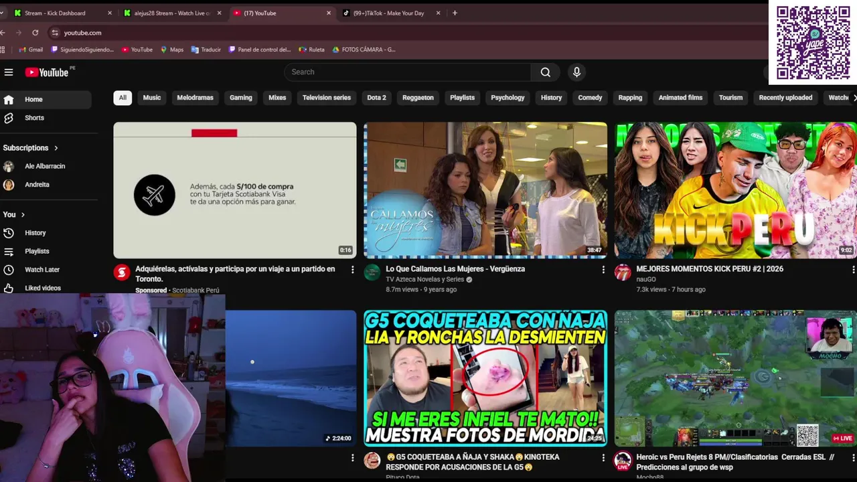The width and height of the screenshot is (857, 482).
Task: Open G5 COQUETEABA video thumbnail
Action: [x=485, y=378]
